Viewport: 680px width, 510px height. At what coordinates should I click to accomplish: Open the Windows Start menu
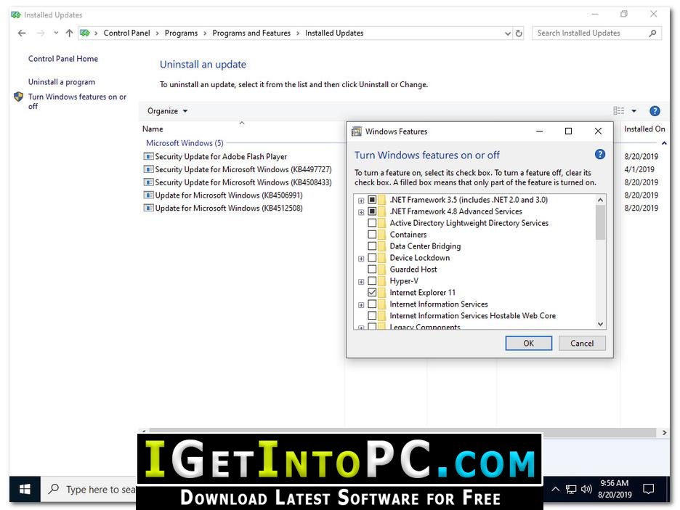(x=25, y=489)
